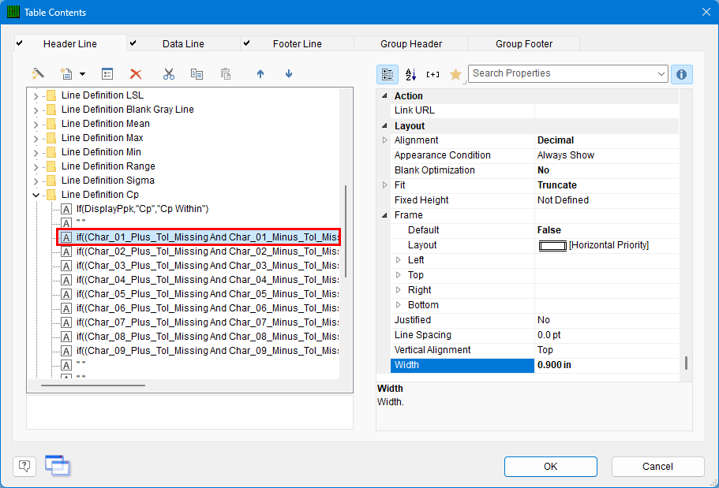
Task: Click the new item document icon
Action: point(66,74)
